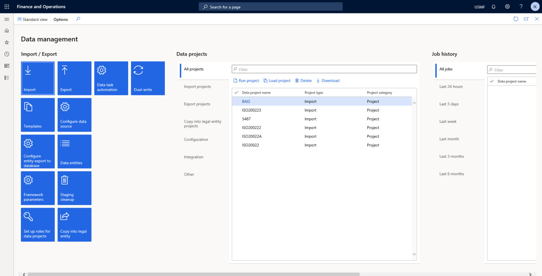Select all data projects via header checkmark
The width and height of the screenshot is (542, 276).
click(236, 92)
